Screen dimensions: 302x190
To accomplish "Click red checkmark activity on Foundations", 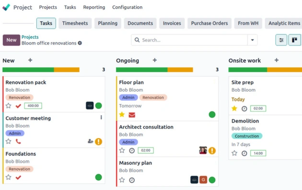I will (x=18, y=177).
